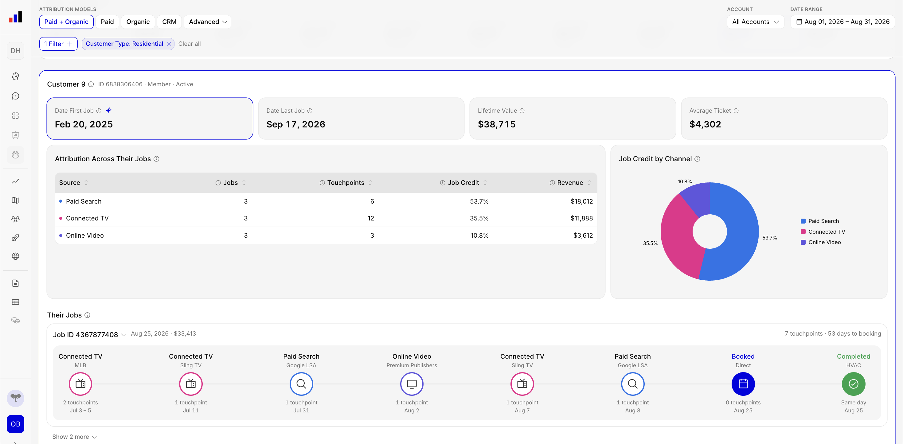Open the map icon in sidebar
The image size is (903, 444).
pos(15,201)
